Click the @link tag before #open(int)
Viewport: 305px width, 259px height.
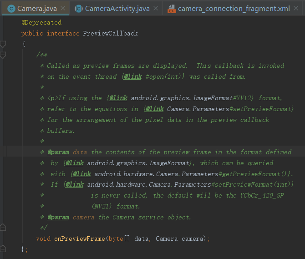(133, 76)
